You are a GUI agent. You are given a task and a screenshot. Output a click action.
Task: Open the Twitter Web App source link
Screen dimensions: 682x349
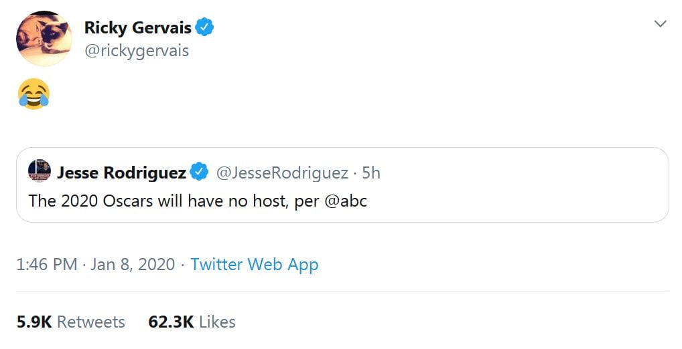click(x=254, y=264)
